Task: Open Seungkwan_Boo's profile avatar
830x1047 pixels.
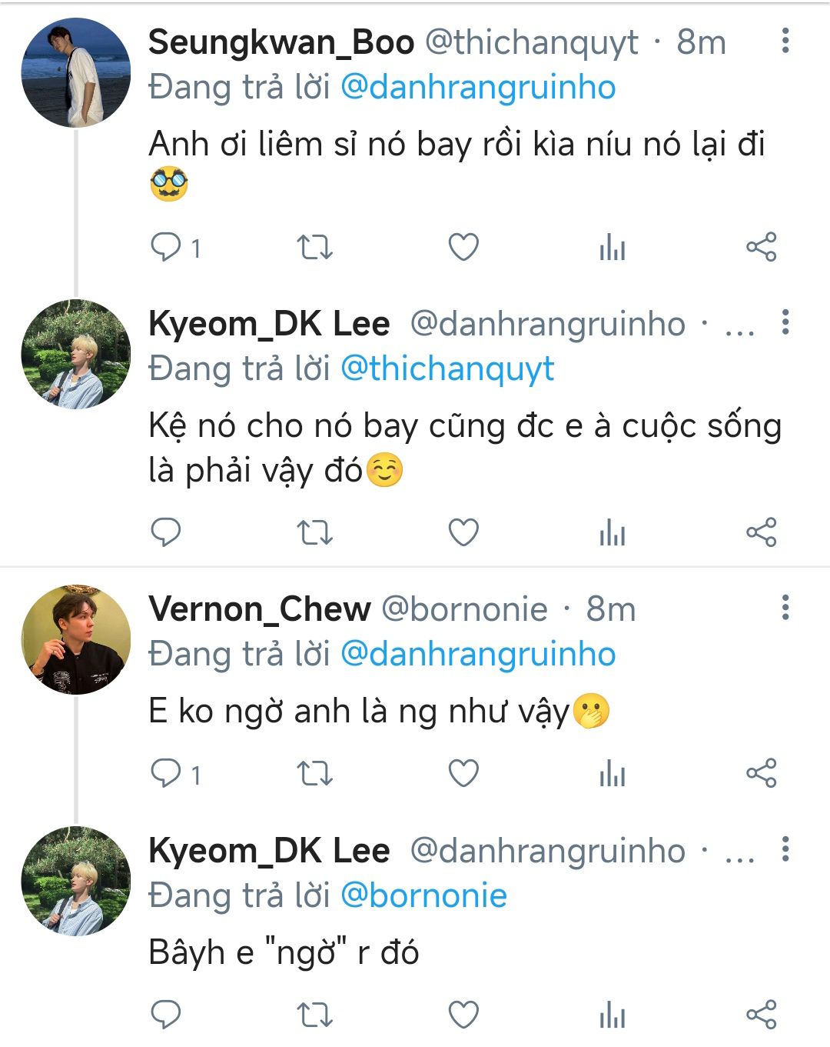Action: tap(75, 73)
